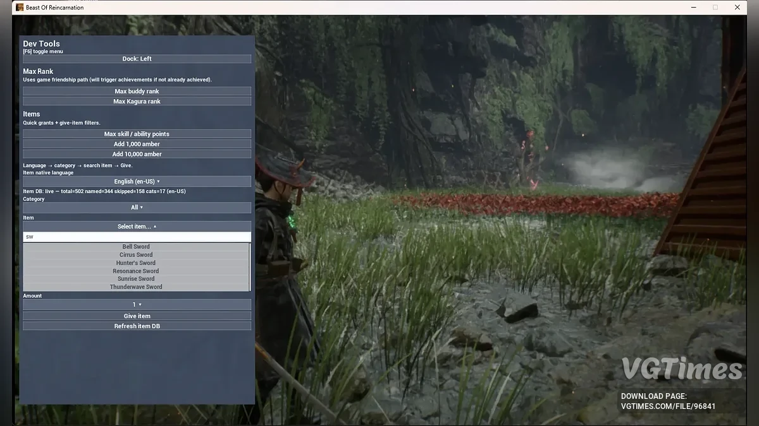Add 10,000 amber
Image resolution: width=759 pixels, height=426 pixels.
(137, 155)
